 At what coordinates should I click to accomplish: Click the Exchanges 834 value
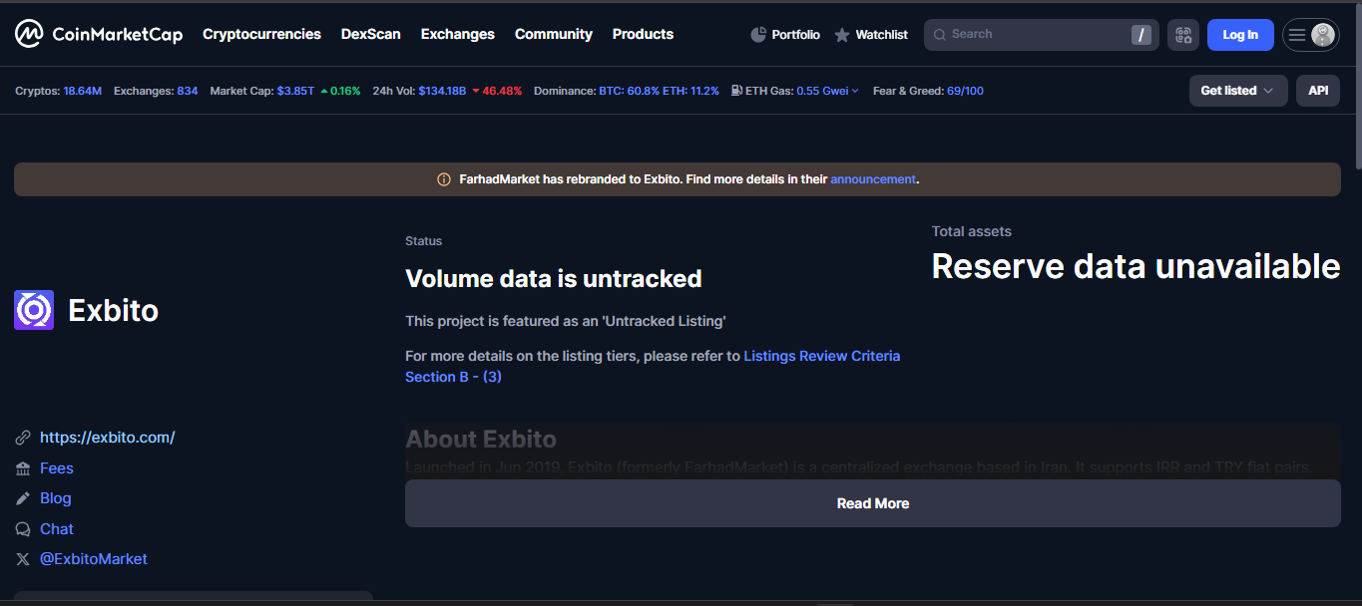click(x=188, y=91)
